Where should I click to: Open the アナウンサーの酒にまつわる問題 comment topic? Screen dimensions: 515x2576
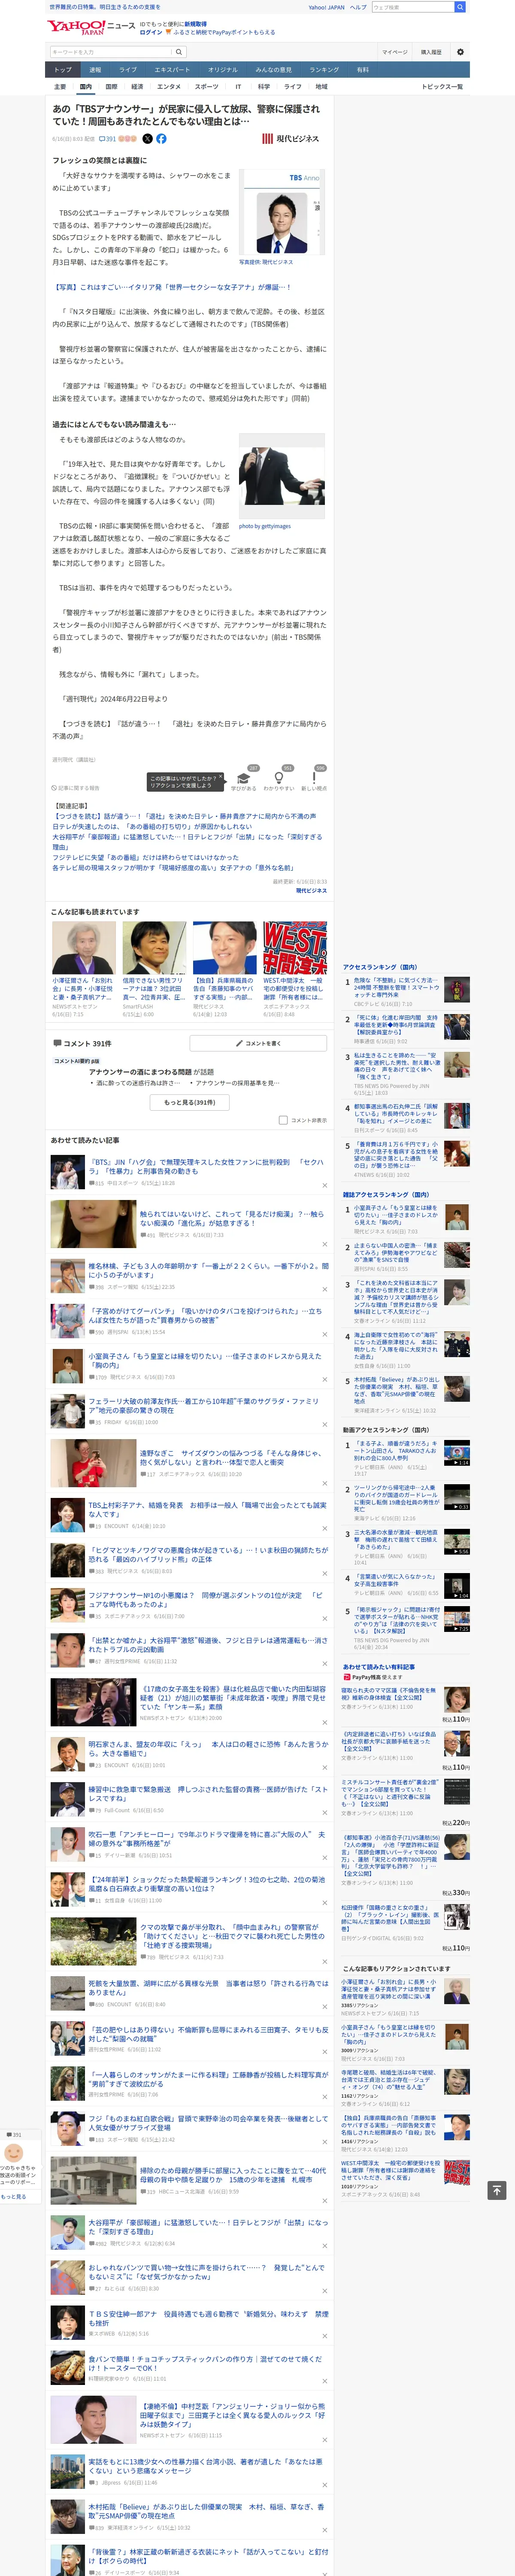151,1071
